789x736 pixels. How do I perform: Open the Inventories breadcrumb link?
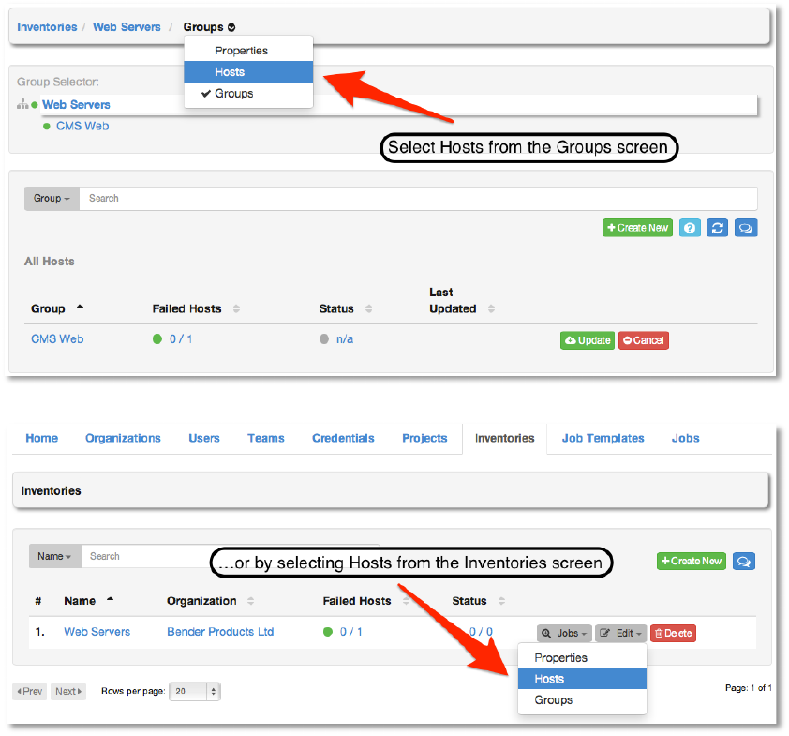pos(47,27)
